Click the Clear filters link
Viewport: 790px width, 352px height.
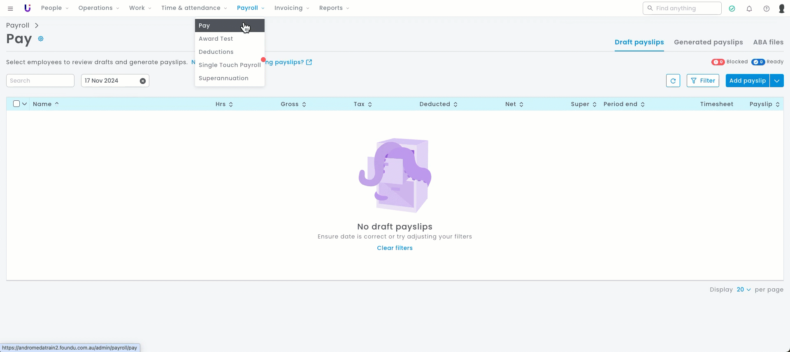pyautogui.click(x=395, y=248)
